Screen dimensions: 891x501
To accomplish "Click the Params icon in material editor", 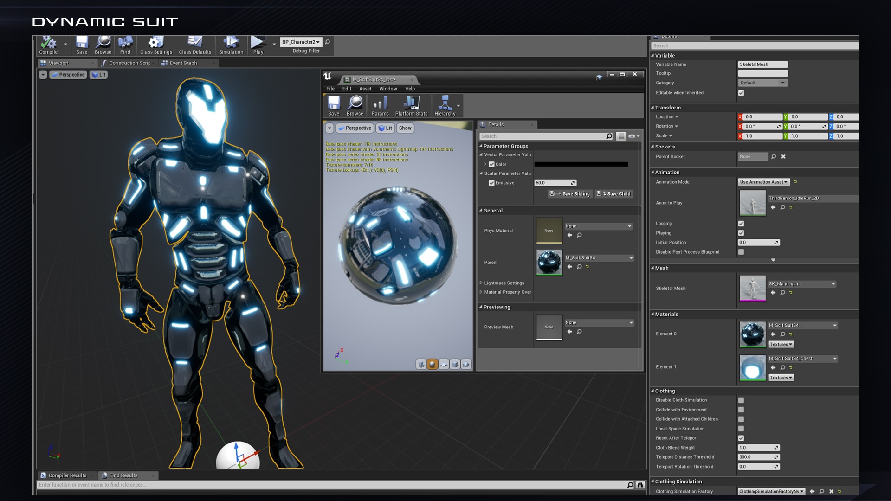I will point(380,105).
